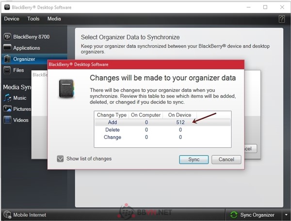Click On Computer 0 value in Add row
Viewport: 291px width, 221px height.
pyautogui.click(x=146, y=122)
